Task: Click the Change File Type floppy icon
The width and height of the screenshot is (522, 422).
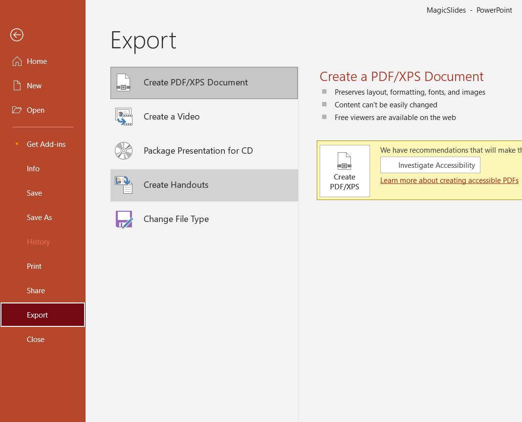Action: tap(124, 219)
